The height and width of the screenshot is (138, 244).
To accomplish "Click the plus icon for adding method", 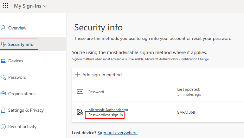I will click(77, 75).
